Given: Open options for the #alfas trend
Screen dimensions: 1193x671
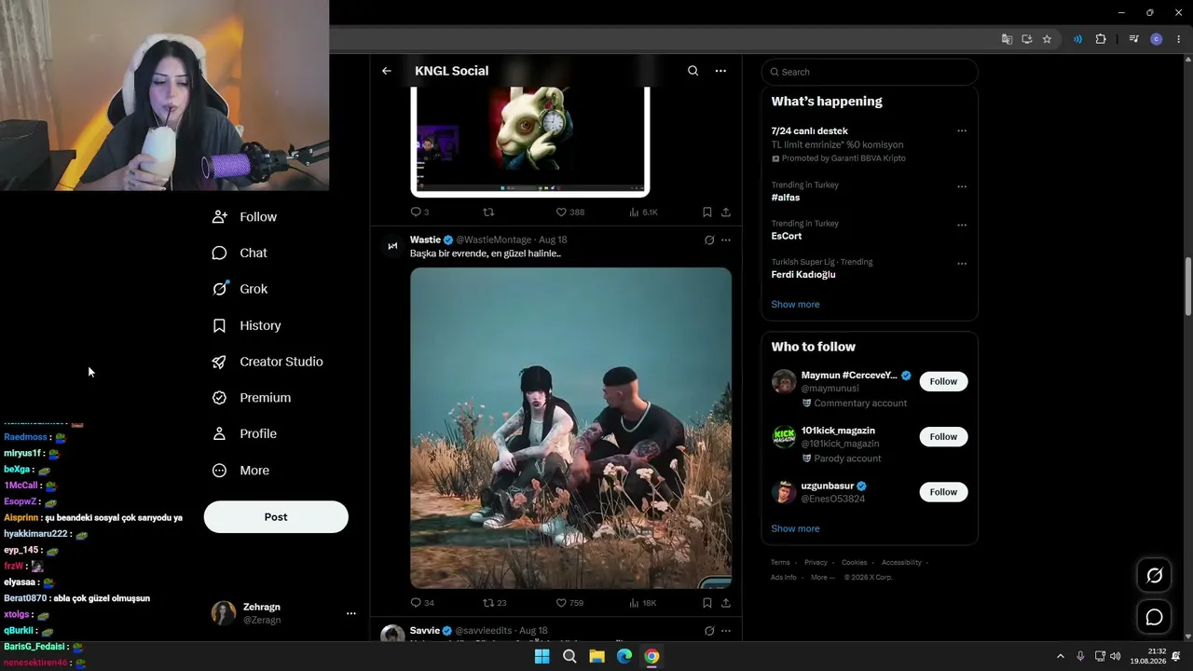Looking at the screenshot, I should 962,186.
